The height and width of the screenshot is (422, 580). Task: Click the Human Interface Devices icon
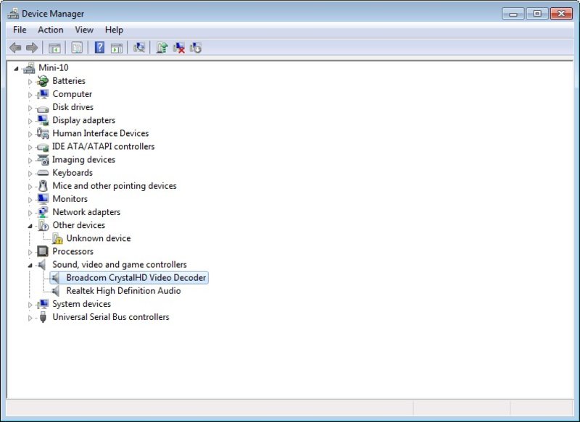tap(43, 133)
